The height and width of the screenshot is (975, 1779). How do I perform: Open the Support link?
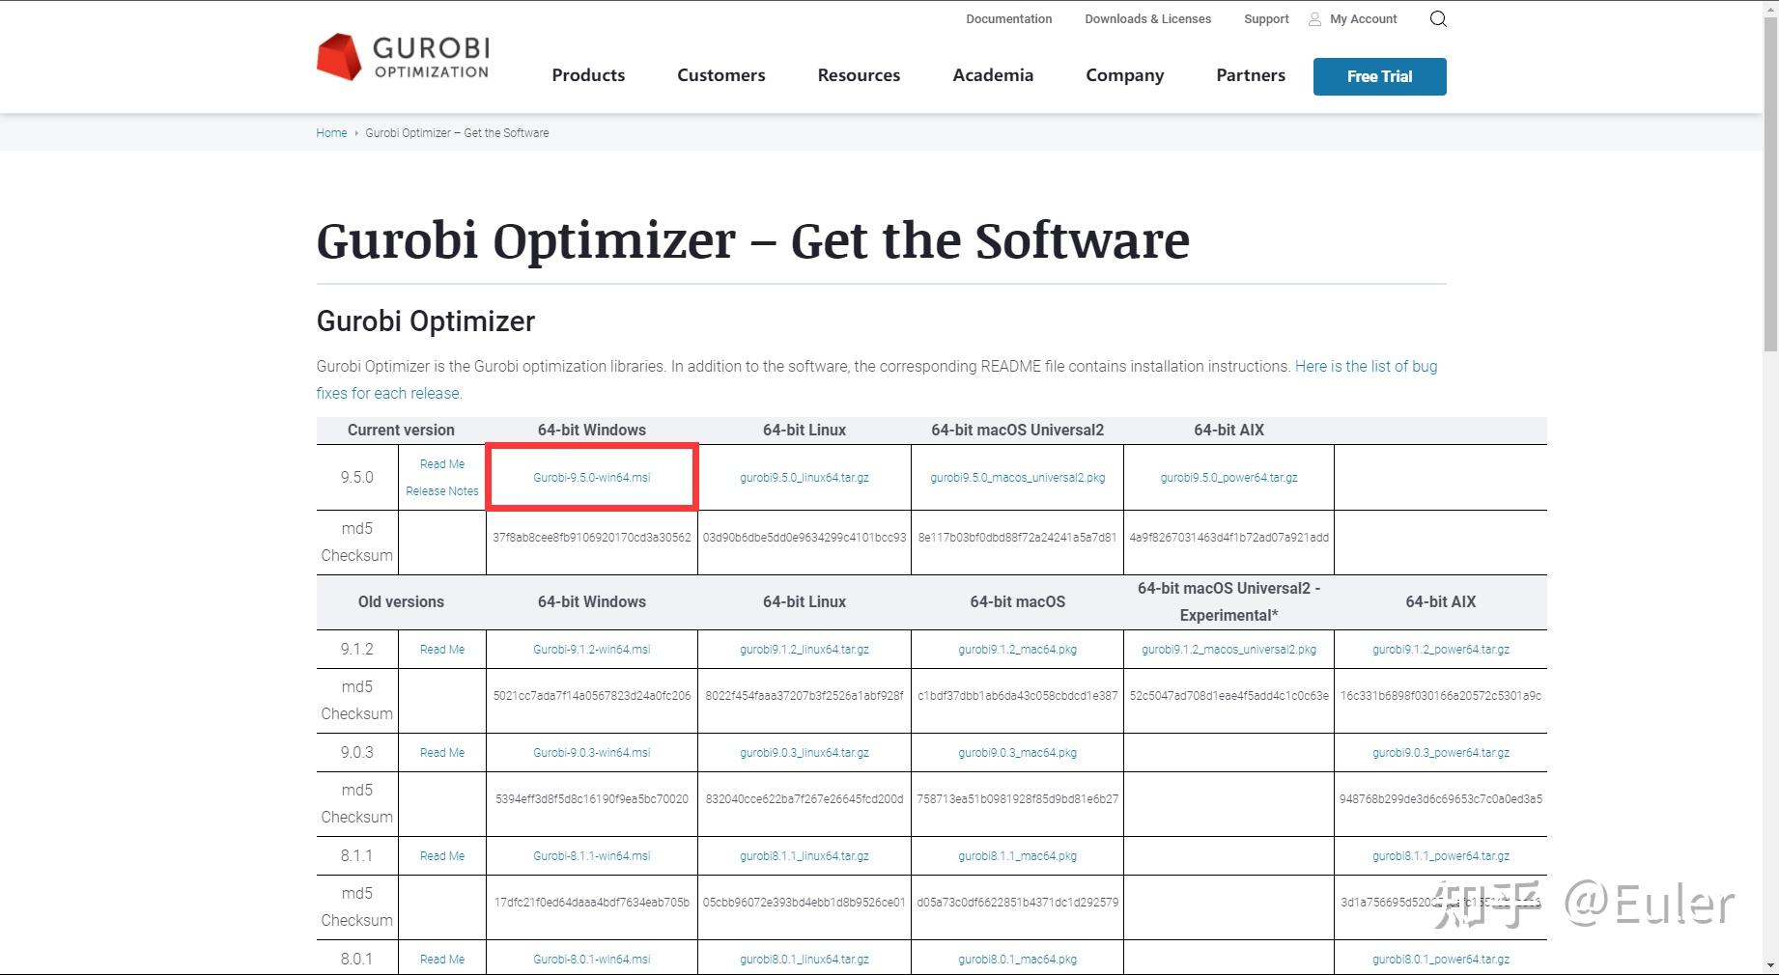point(1266,19)
